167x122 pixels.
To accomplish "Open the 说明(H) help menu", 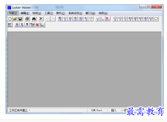I will tap(103, 13).
